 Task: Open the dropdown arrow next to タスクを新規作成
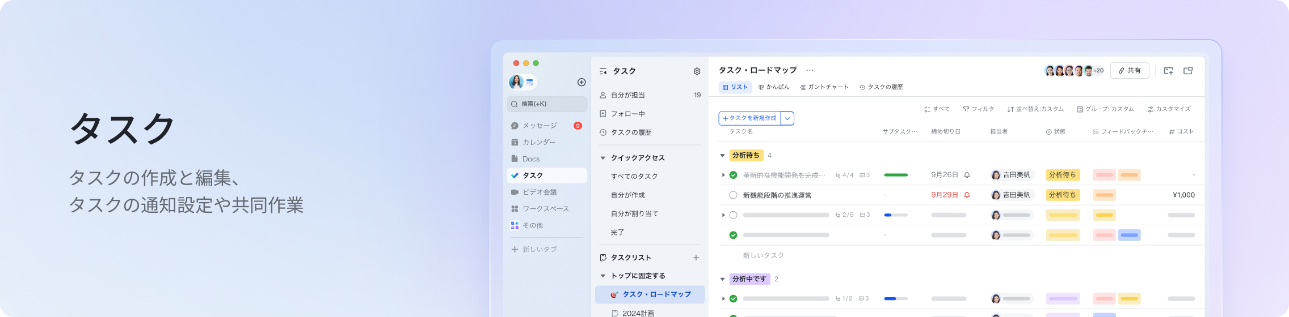click(x=787, y=118)
